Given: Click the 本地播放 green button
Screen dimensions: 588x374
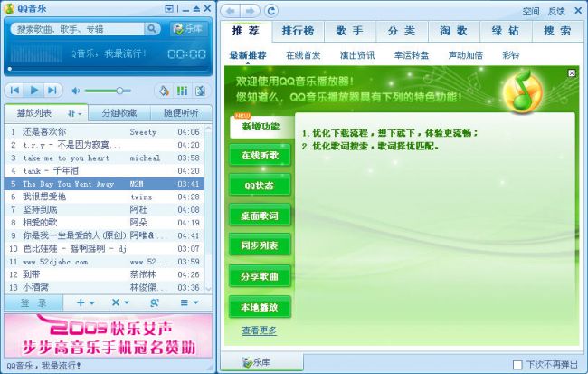Looking at the screenshot, I should coord(260,307).
